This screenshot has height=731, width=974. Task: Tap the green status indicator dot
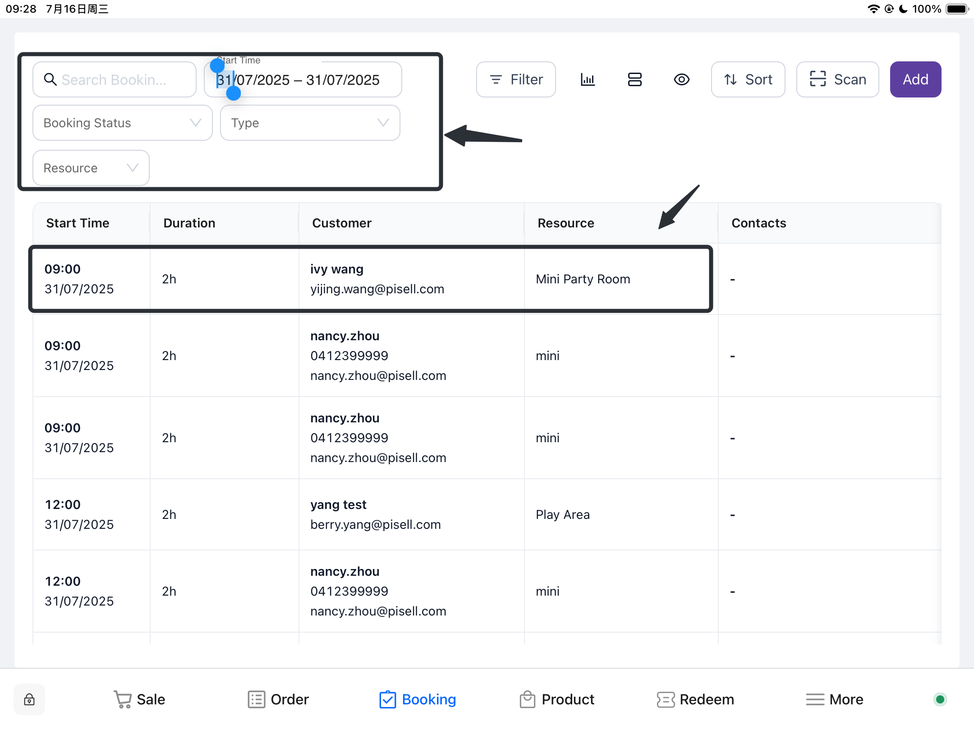(x=940, y=699)
